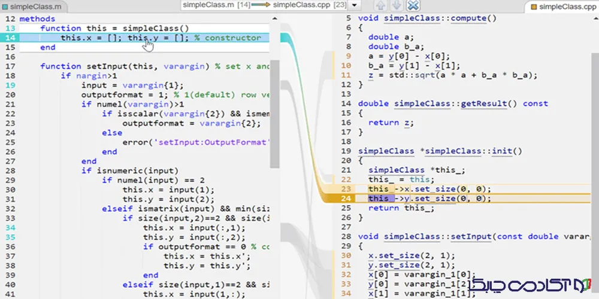Click 'this.y = input(2);' on line 31
The image size is (599, 299).
tap(168, 199)
